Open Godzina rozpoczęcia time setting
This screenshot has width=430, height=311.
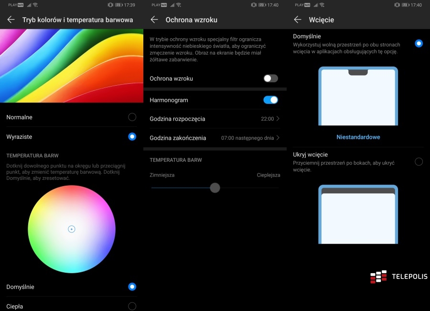click(x=215, y=119)
